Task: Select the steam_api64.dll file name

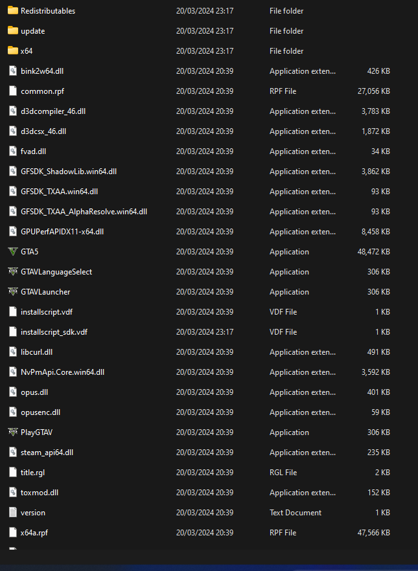Action: point(47,453)
